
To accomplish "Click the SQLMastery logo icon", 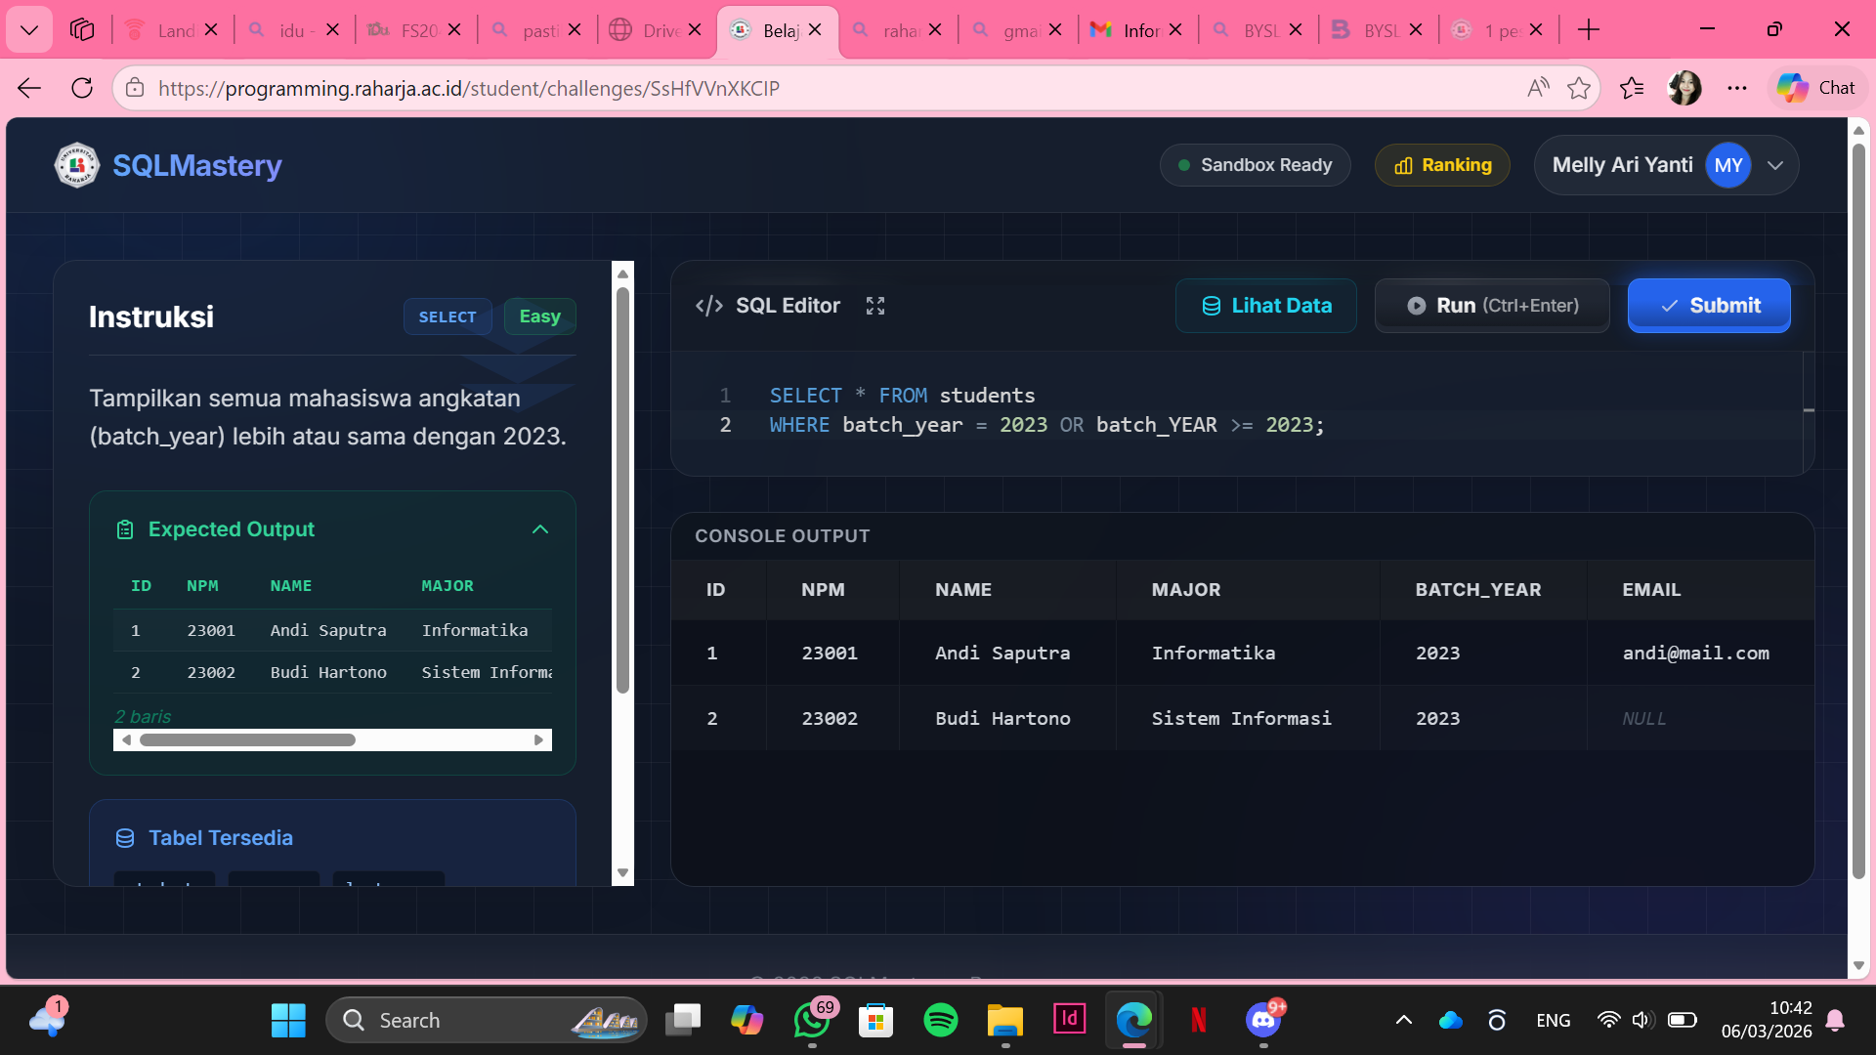I will tap(76, 165).
